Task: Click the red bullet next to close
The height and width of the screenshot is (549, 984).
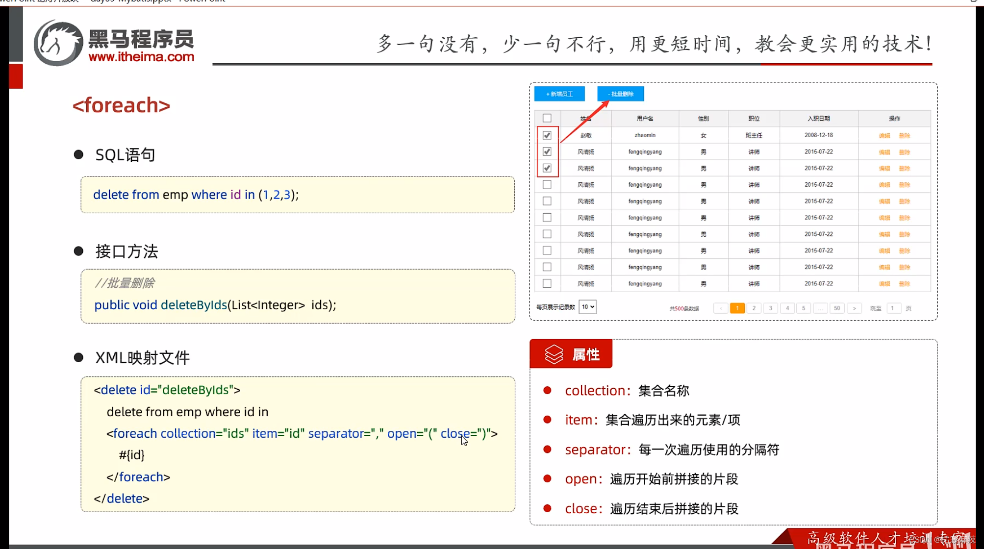Action: coord(548,508)
